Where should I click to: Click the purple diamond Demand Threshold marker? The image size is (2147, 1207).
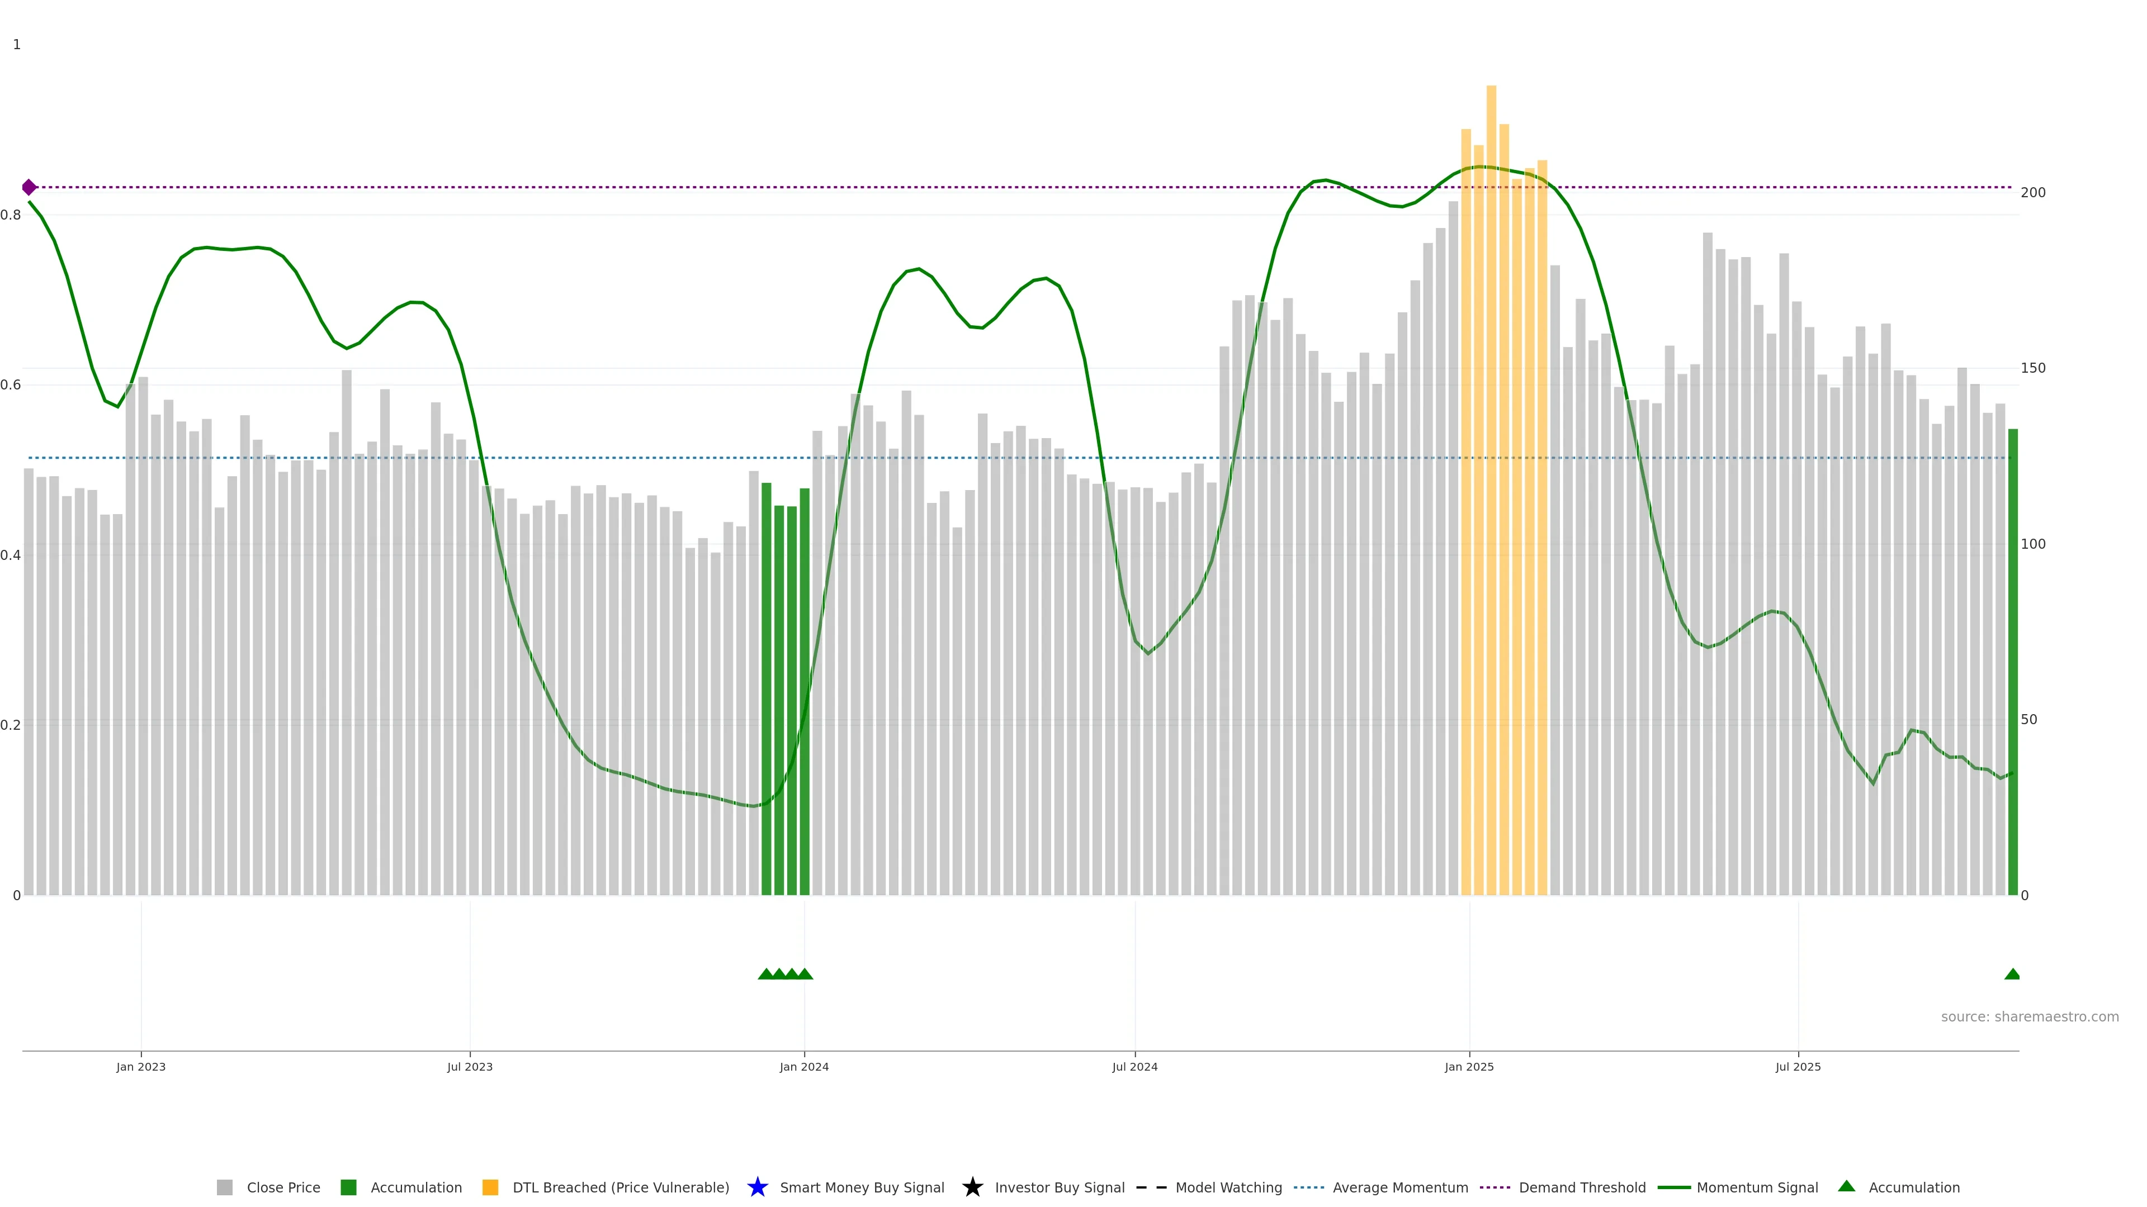pyautogui.click(x=29, y=187)
